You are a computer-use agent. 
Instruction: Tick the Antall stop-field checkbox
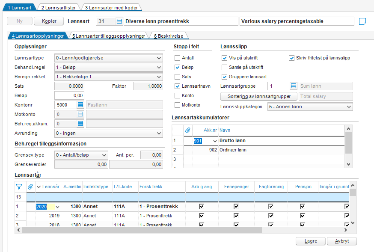(x=177, y=58)
